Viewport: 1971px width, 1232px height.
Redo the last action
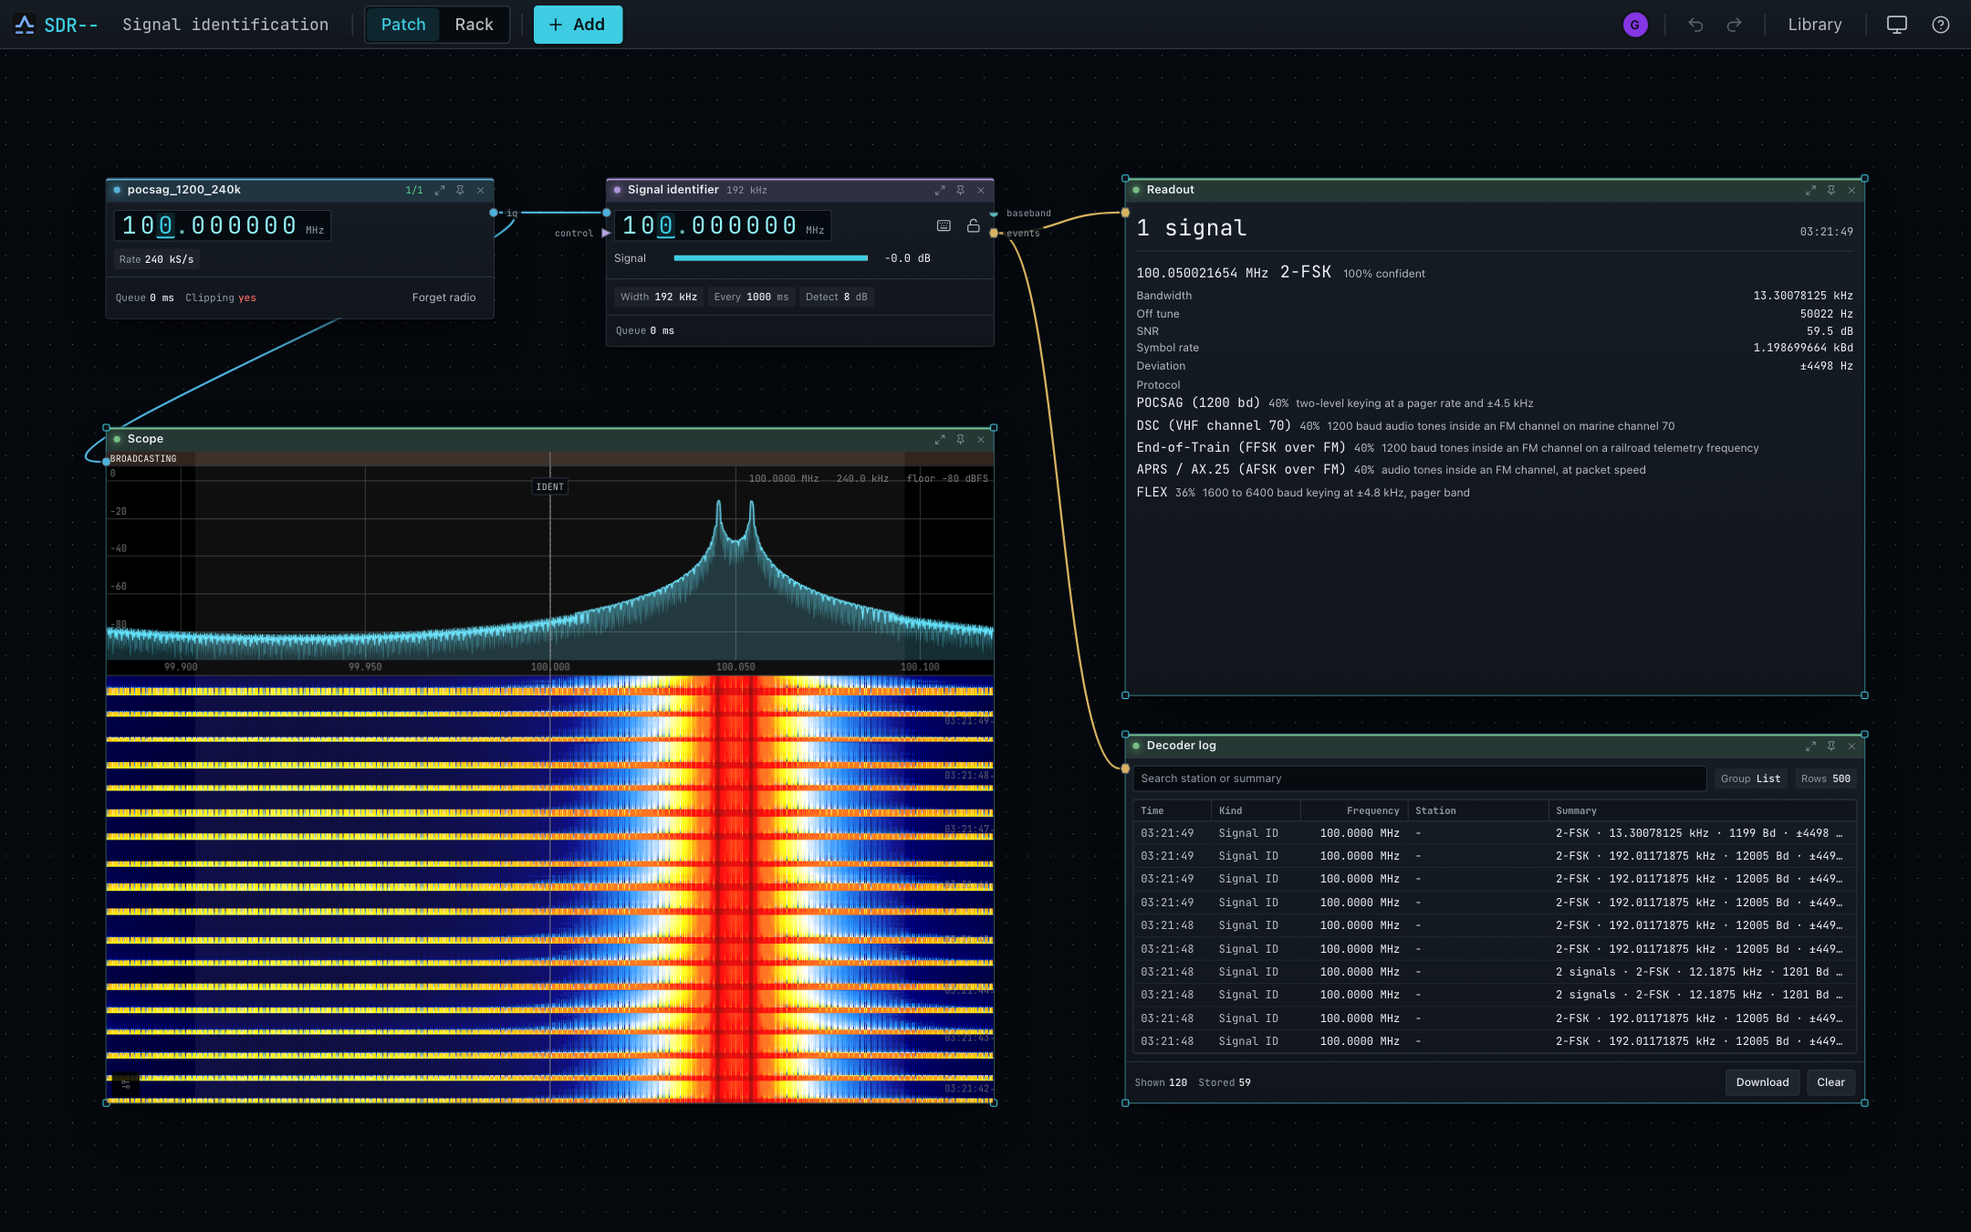[x=1734, y=25]
